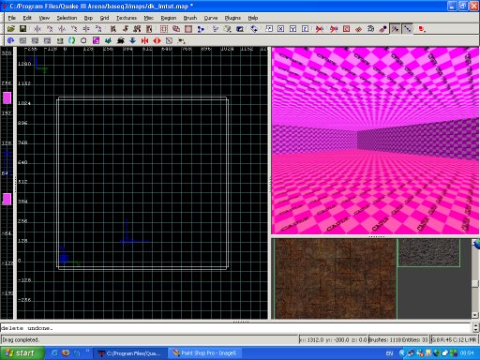The height and width of the screenshot is (360, 480).
Task: Click inside the pink checkered camera view
Action: [375, 141]
